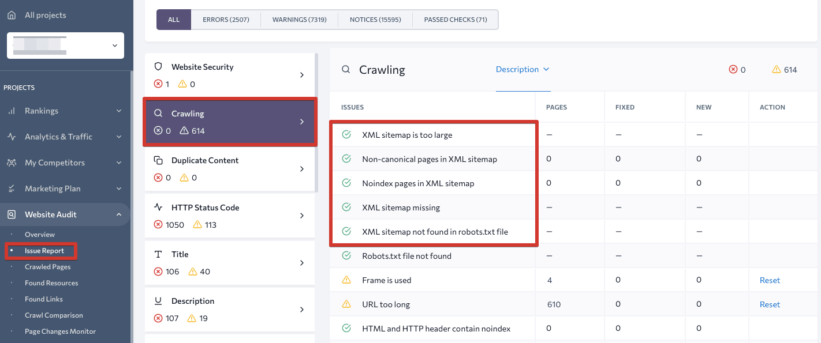
Task: Open the Crawl Comparison page
Action: (54, 315)
